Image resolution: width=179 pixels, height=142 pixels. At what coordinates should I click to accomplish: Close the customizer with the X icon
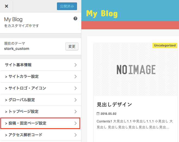(x=7, y=6)
